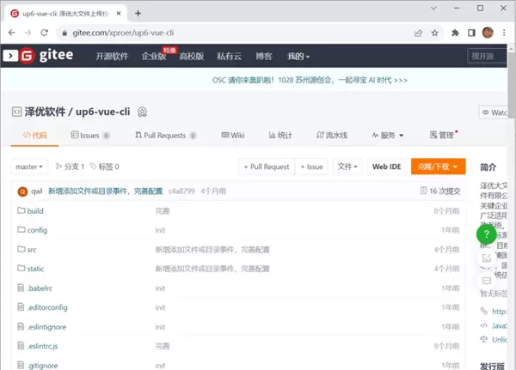
Task: Bookmark page with the star icon
Action: click(x=436, y=33)
